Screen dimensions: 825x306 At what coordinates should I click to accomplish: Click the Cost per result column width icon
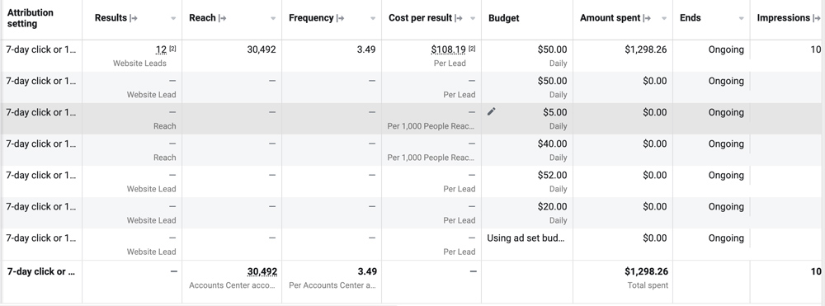(x=459, y=18)
